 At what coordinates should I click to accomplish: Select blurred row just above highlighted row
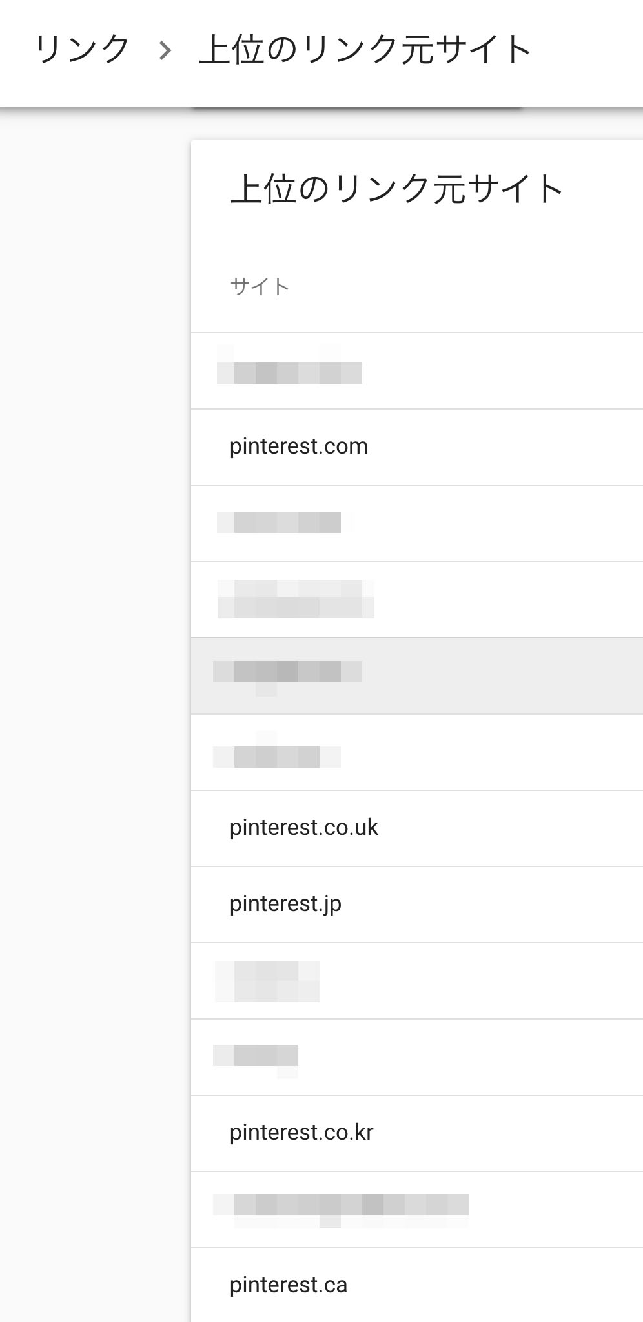pyautogui.click(x=295, y=599)
